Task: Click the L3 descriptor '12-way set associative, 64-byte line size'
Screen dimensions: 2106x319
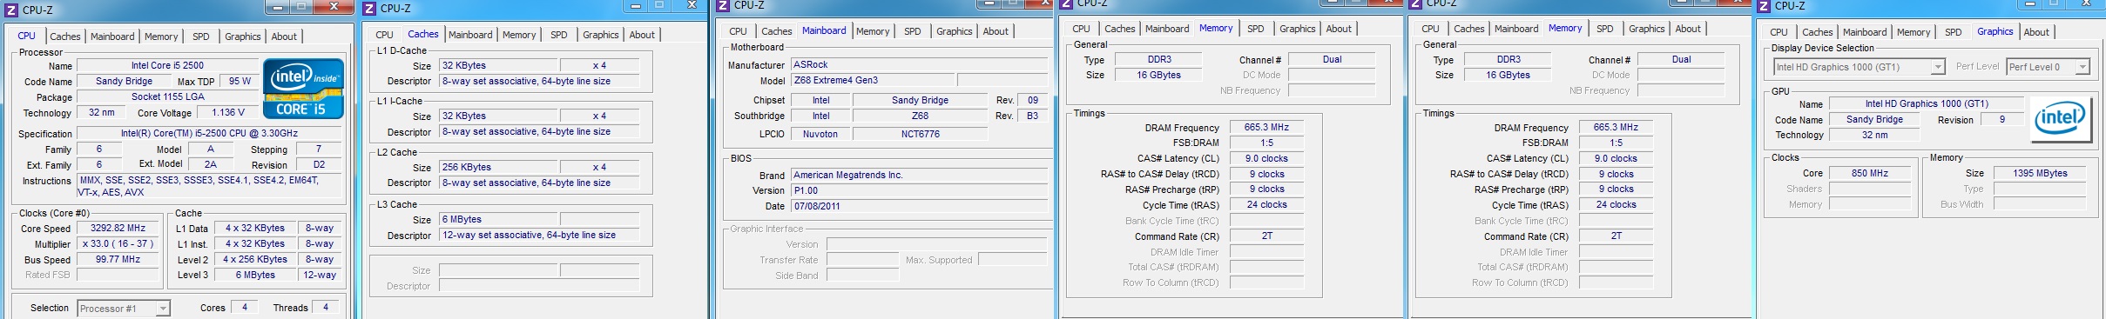Action: 540,236
